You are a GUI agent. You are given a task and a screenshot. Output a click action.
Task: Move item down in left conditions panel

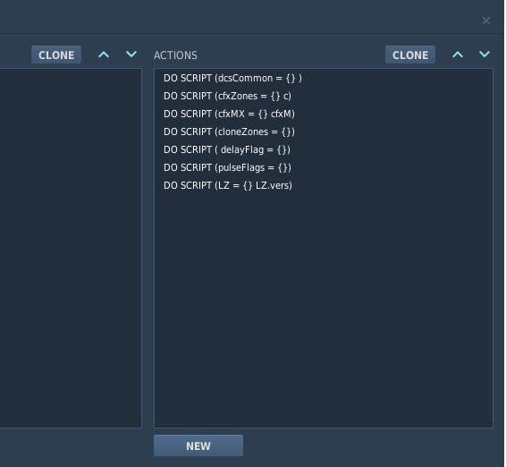pyautogui.click(x=131, y=55)
